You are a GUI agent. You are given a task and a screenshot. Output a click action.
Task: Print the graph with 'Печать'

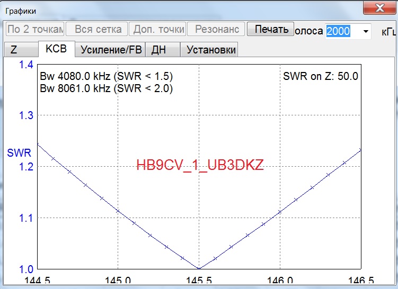(x=271, y=29)
